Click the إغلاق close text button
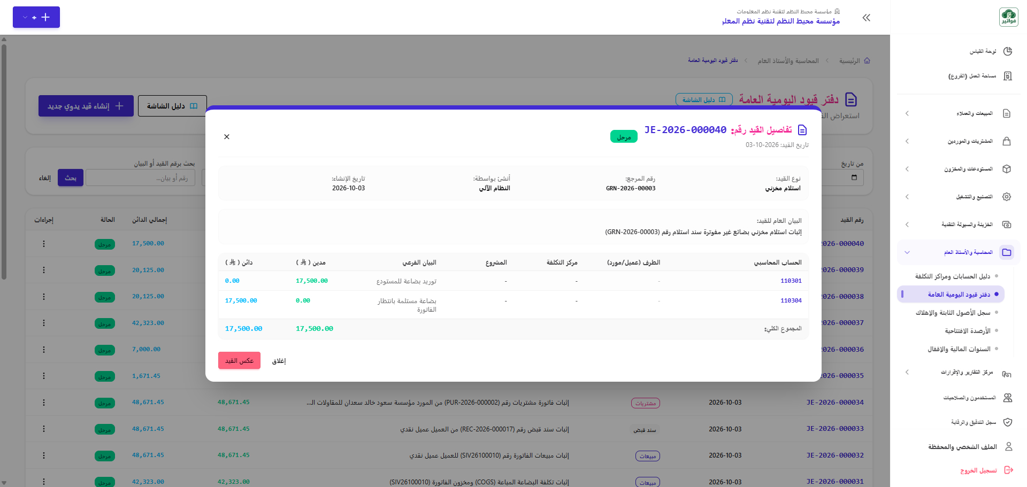 tap(279, 361)
